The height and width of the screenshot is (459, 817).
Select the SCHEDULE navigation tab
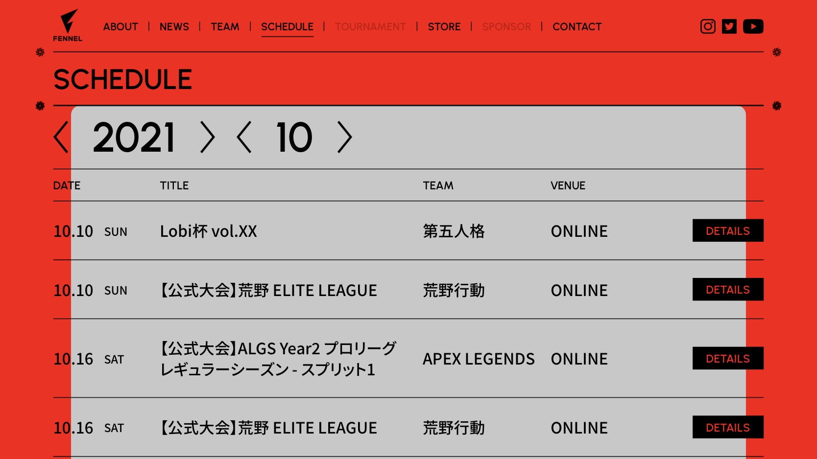click(287, 27)
